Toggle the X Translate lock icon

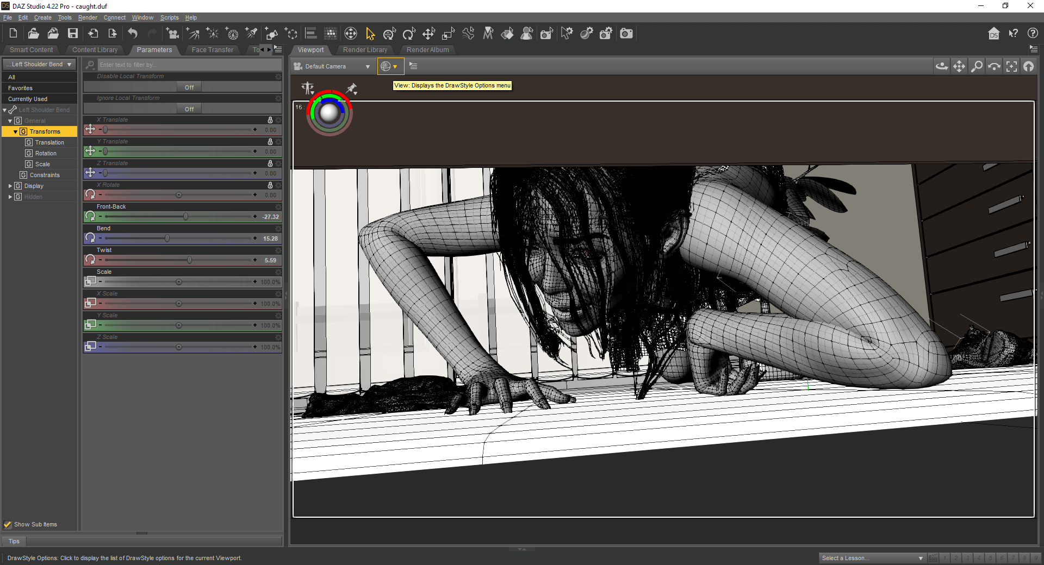click(270, 120)
